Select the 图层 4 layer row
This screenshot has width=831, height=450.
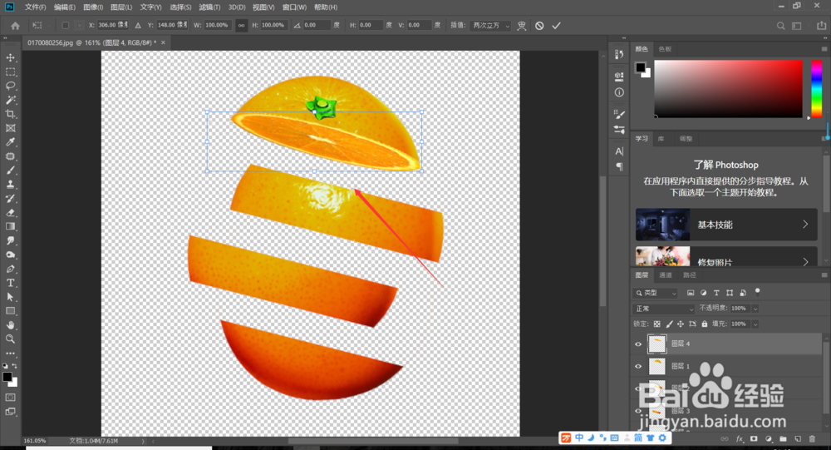coord(726,344)
